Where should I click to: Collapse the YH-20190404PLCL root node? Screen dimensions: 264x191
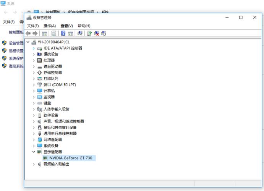[28, 42]
